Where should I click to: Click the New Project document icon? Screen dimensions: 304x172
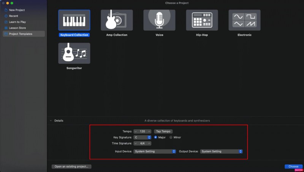click(6, 10)
